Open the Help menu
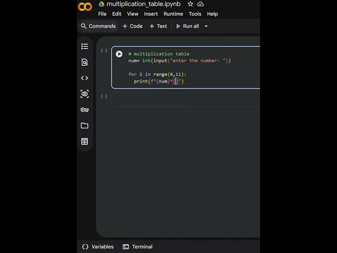 click(x=212, y=14)
